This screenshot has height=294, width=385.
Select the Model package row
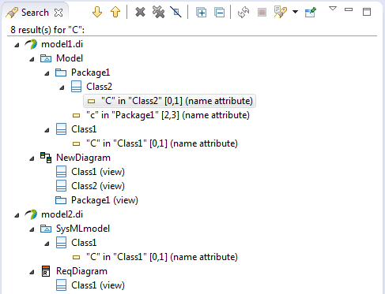point(70,58)
